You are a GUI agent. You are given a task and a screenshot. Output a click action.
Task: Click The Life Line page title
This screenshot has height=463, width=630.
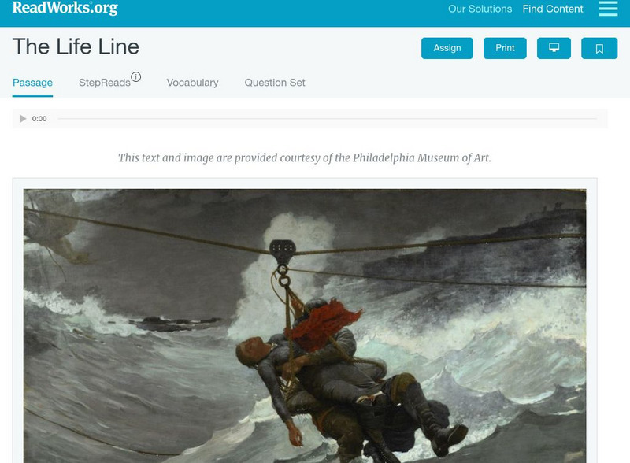(x=76, y=46)
